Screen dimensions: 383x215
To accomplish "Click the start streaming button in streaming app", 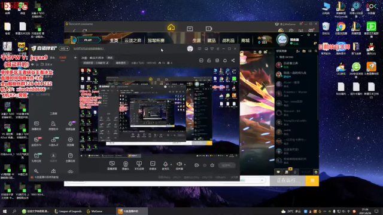I will [227, 165].
